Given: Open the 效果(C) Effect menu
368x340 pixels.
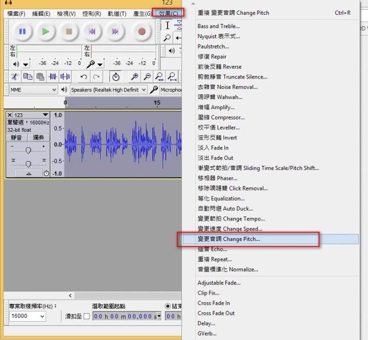Looking at the screenshot, I should [168, 13].
